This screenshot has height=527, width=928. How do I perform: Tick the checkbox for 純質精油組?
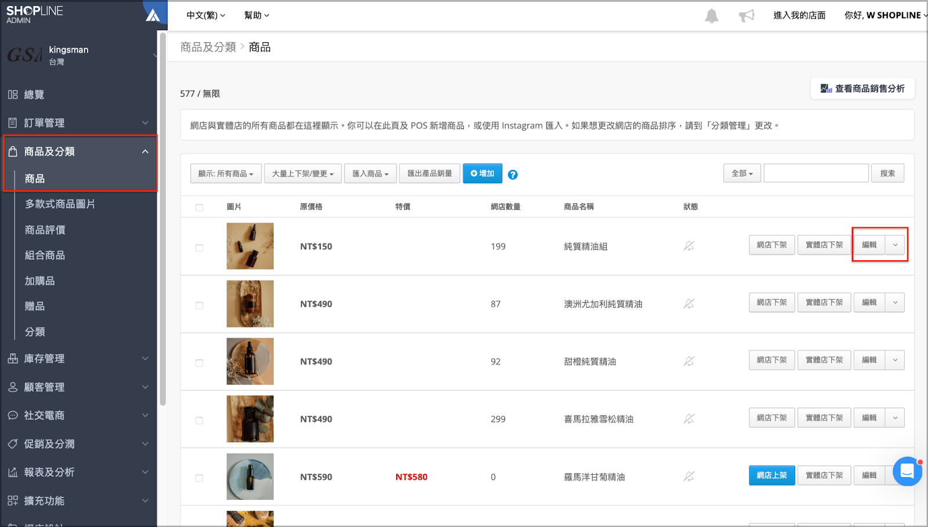tap(199, 248)
